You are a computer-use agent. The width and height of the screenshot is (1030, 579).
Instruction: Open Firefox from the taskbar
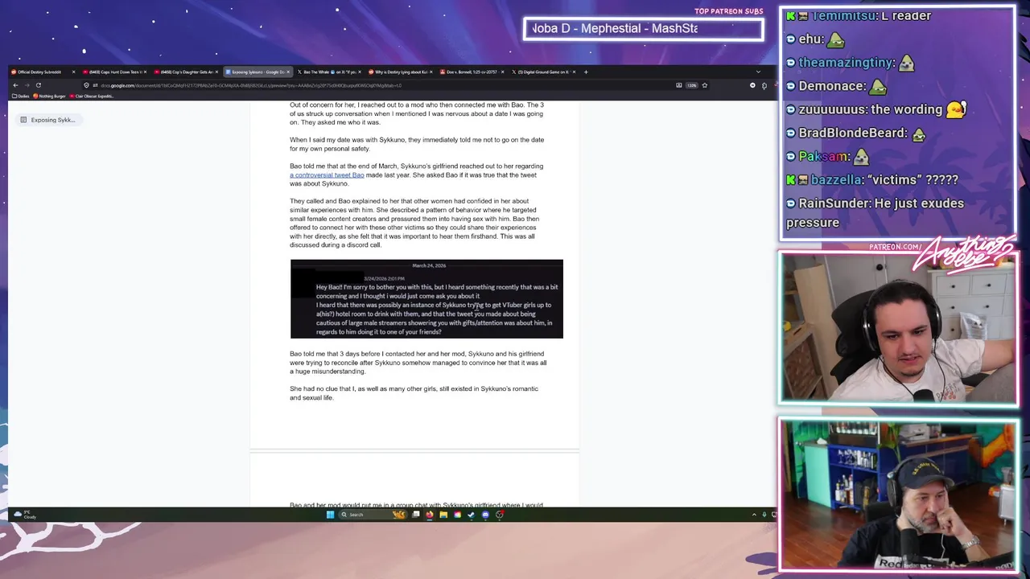[x=429, y=515]
